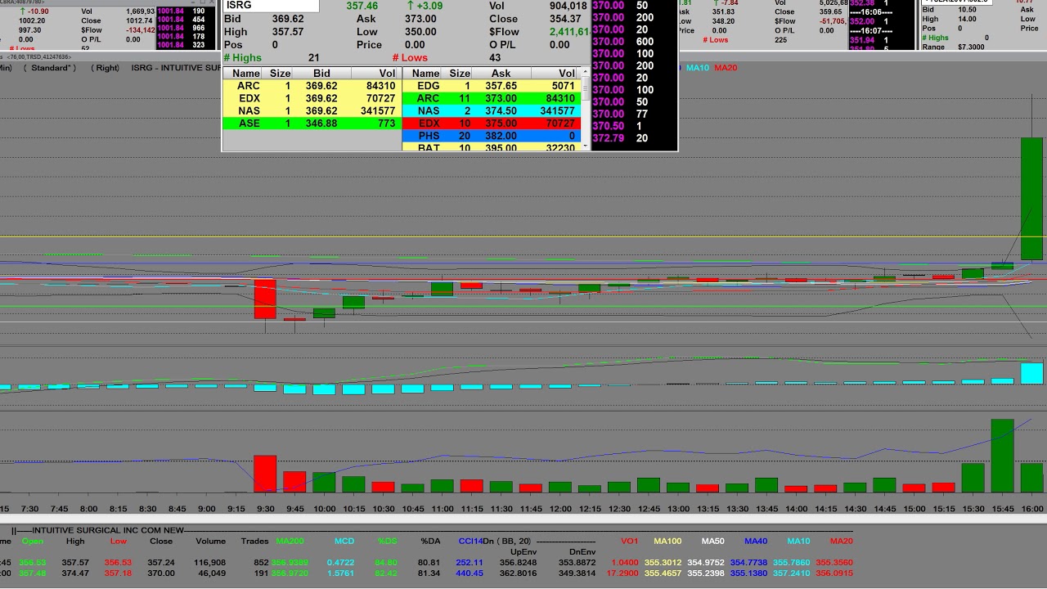1047x589 pixels.
Task: Click the CCI14 indicator label
Action: point(470,541)
